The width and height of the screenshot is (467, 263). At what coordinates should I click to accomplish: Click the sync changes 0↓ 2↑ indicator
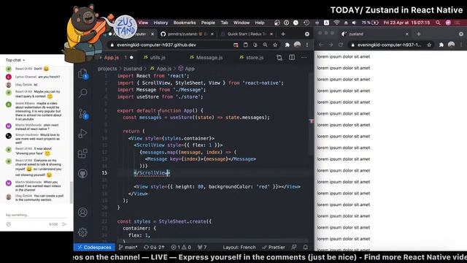click(x=154, y=247)
